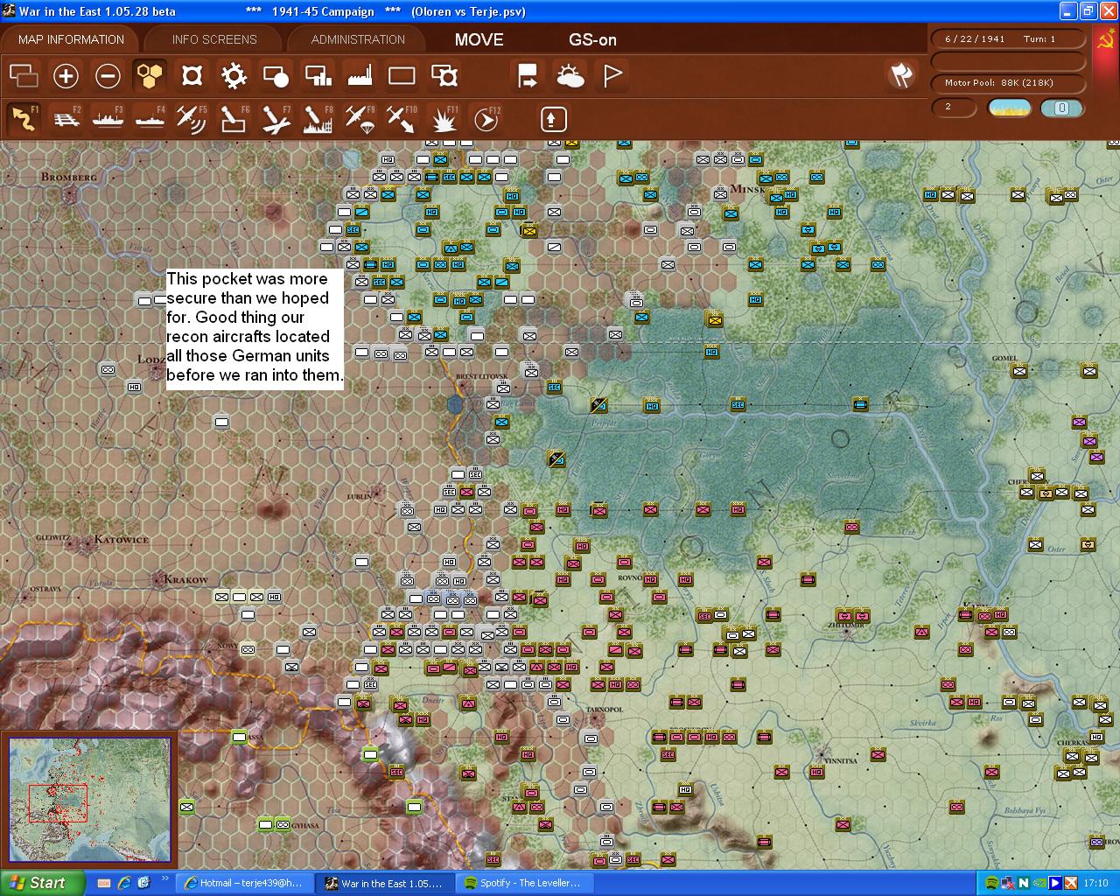Click the Spotify system tray icon
1120x896 pixels.
(x=991, y=883)
